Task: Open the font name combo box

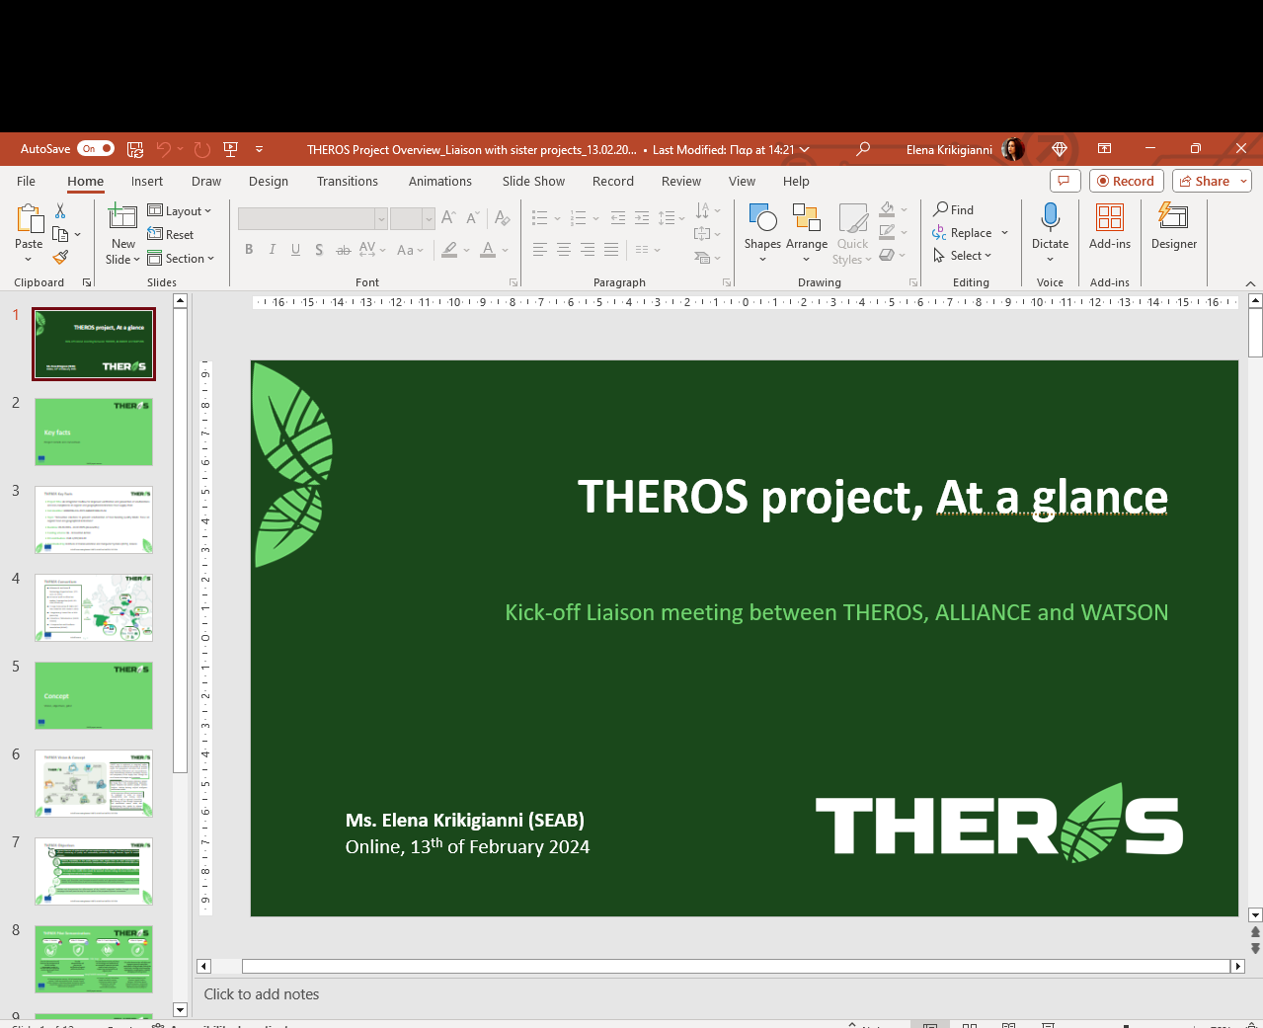Action: point(313,218)
